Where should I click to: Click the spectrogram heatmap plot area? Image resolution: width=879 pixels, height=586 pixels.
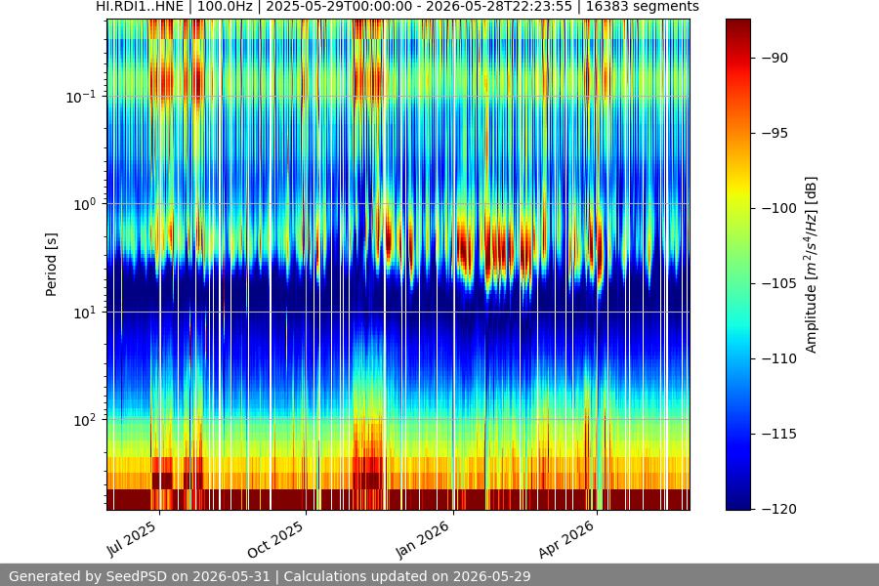(x=398, y=265)
